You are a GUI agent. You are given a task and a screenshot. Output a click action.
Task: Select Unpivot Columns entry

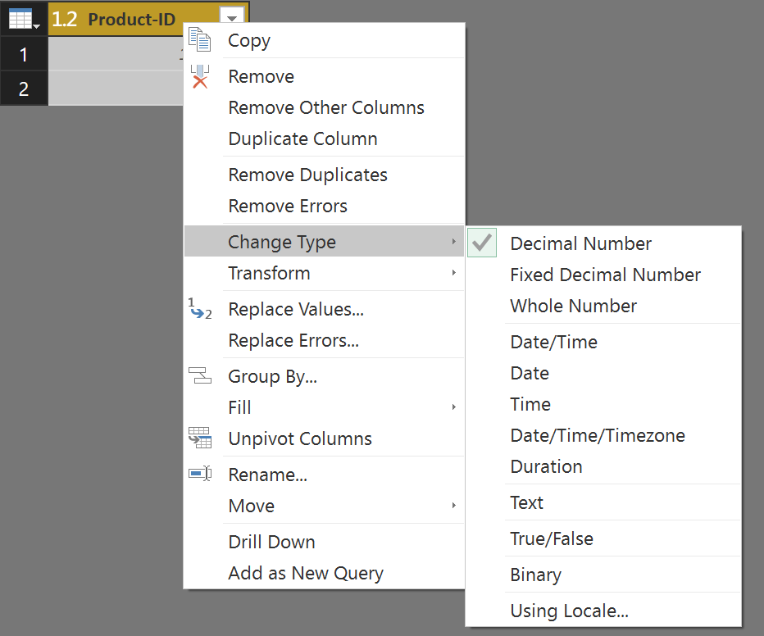point(324,438)
